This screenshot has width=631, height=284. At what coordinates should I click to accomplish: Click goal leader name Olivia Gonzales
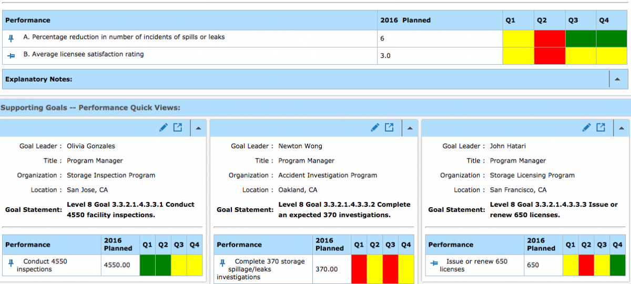(91, 146)
